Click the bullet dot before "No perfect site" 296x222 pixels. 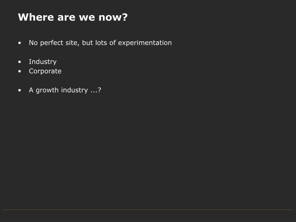20,43
